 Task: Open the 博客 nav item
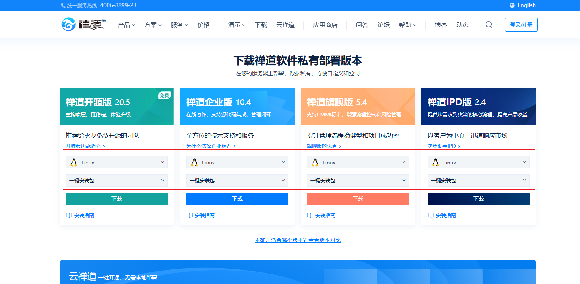[441, 25]
